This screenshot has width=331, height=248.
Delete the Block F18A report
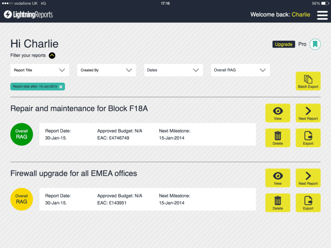(x=278, y=138)
